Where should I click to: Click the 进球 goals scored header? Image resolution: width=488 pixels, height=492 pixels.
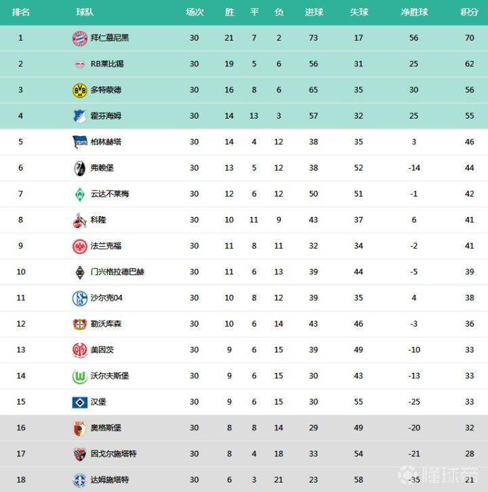[314, 12]
